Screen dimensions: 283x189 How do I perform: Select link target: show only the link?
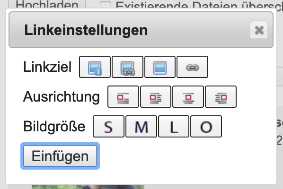point(193,67)
